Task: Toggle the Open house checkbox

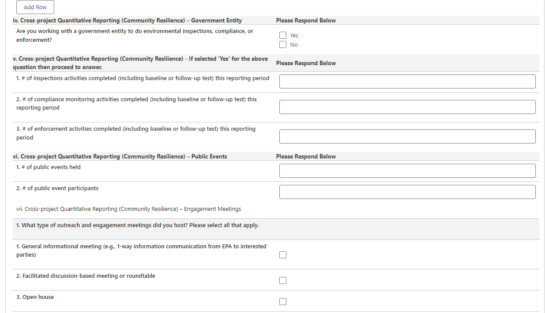Action: coord(283,302)
